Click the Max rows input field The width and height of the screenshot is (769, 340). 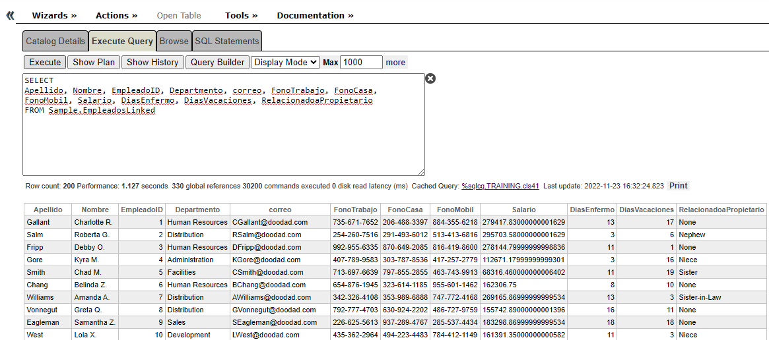point(361,62)
